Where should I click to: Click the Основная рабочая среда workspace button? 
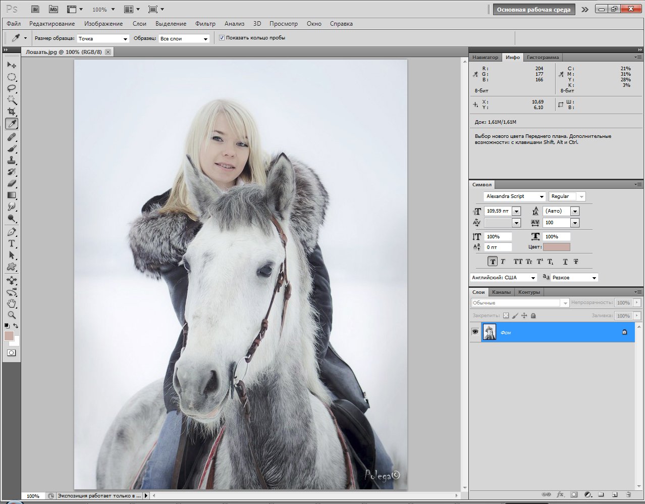pos(533,10)
